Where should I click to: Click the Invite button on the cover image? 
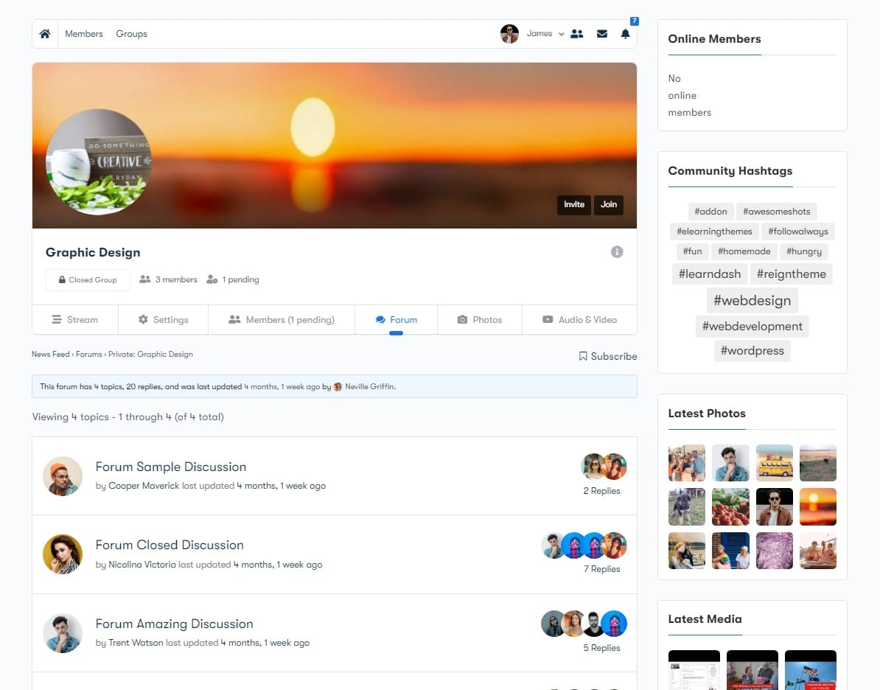pyautogui.click(x=573, y=205)
